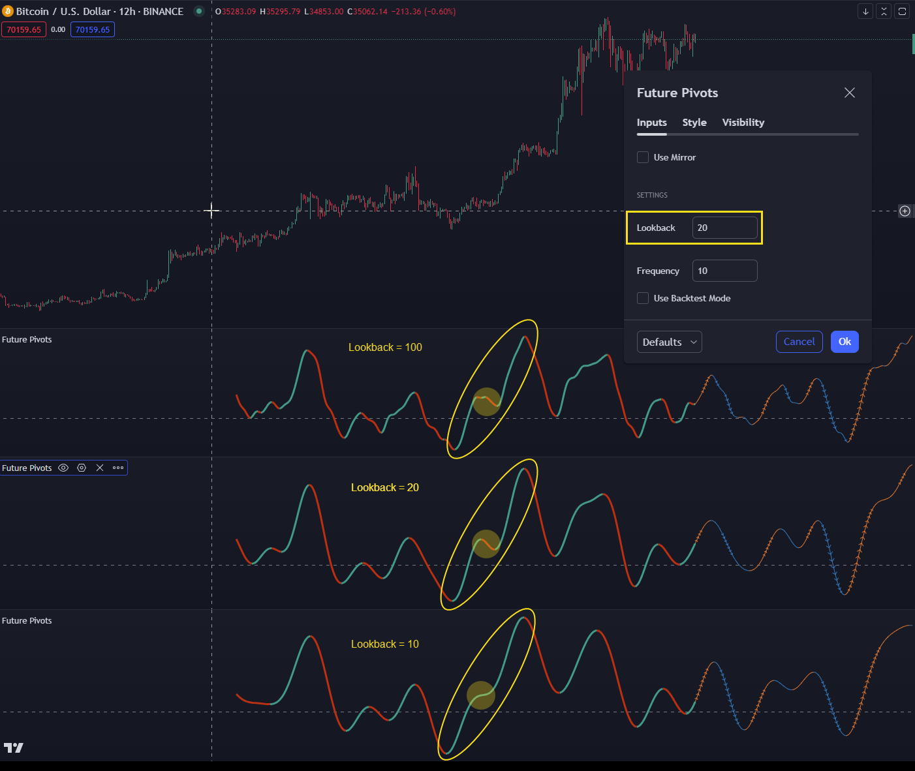Viewport: 915px width, 771px height.
Task: Open the Future Pivots three-dot More menu
Action: (118, 468)
